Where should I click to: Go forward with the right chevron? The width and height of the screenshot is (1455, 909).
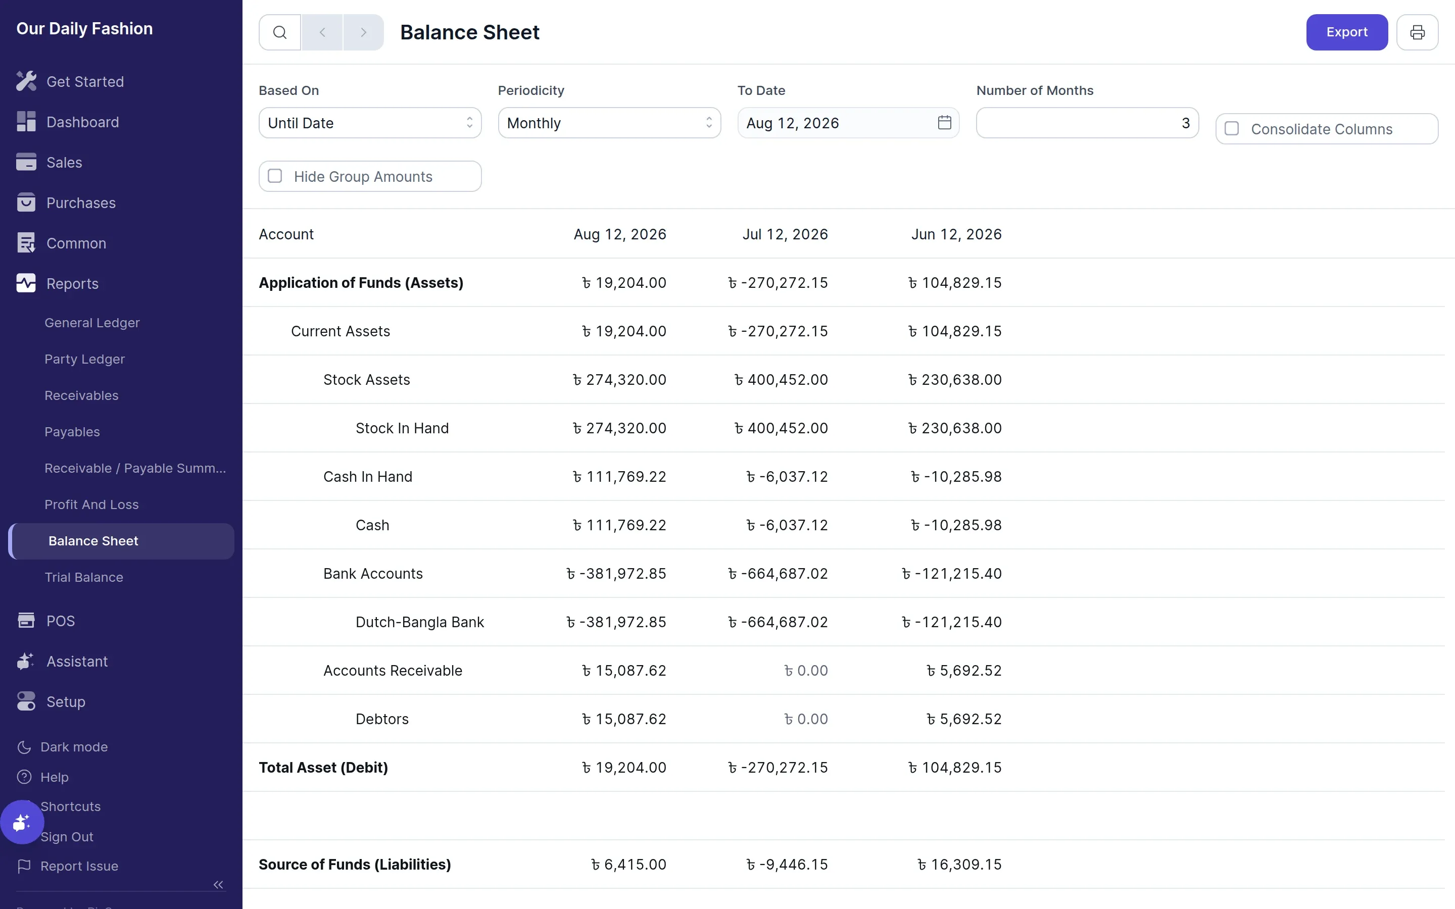click(x=363, y=32)
